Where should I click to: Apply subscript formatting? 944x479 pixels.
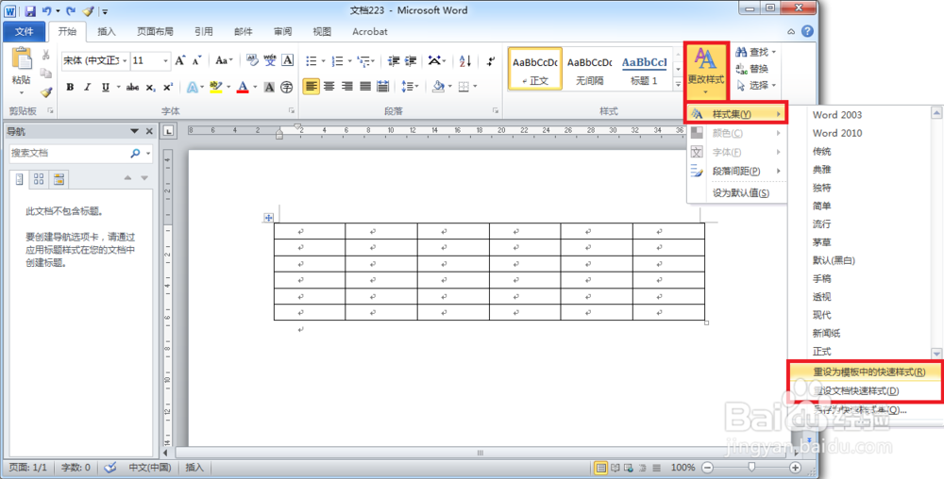click(x=150, y=87)
